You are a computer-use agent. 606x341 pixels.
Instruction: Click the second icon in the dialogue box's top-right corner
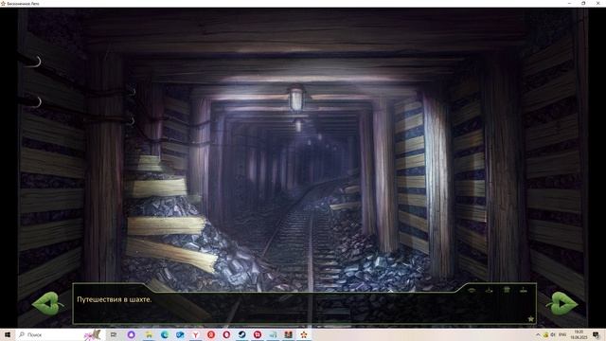point(489,290)
